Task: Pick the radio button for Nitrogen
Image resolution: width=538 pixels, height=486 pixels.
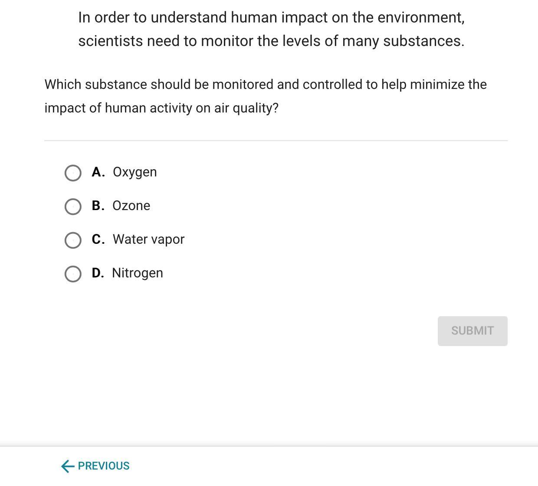Action: (x=72, y=274)
